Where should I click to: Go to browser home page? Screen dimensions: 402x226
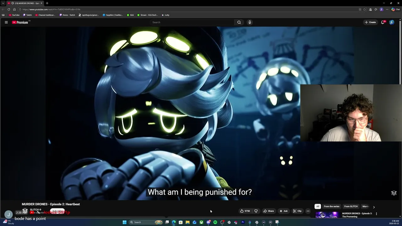pos(14,9)
